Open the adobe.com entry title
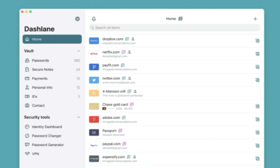280x168 pixels. [111, 118]
